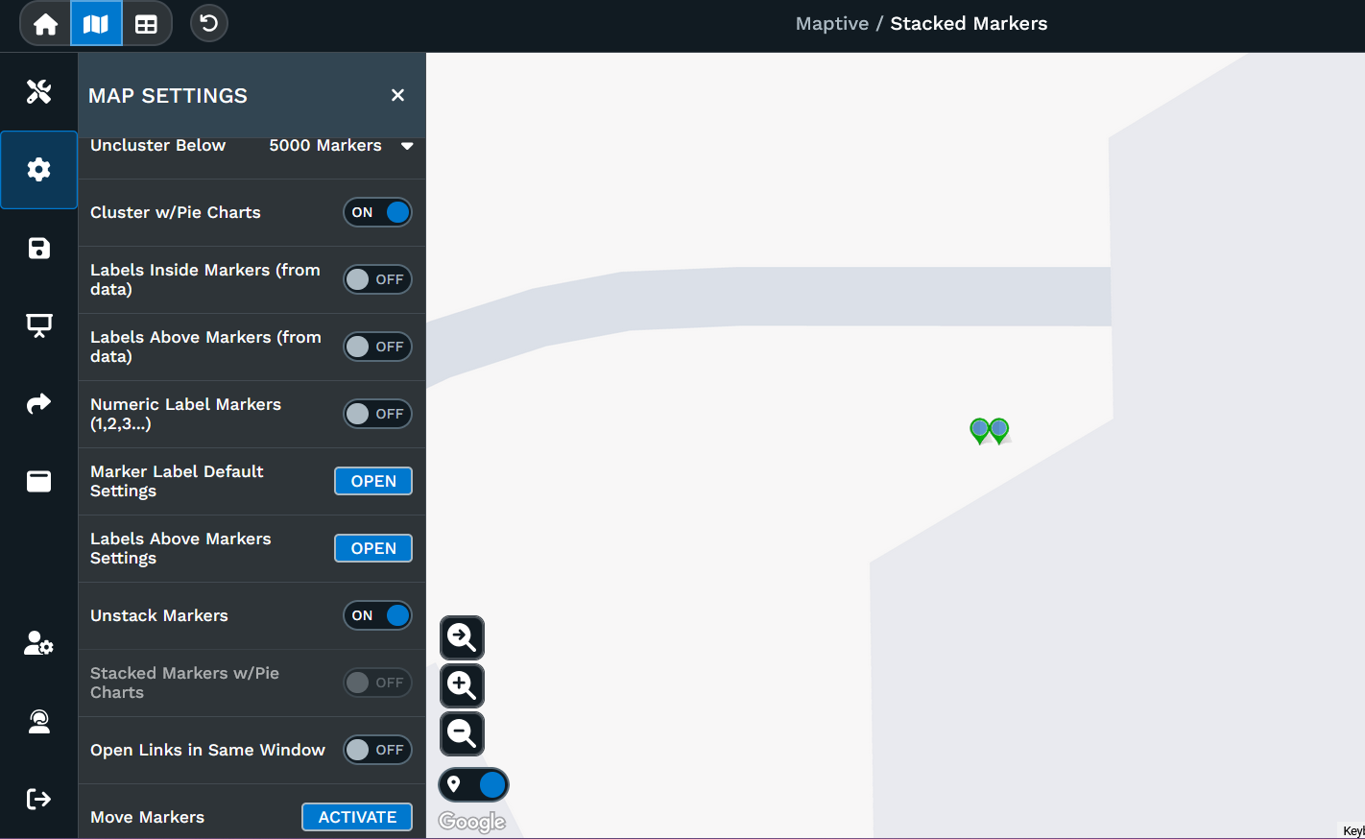Open the Presentation screen sidebar icon
The image size is (1365, 839).
coord(38,326)
